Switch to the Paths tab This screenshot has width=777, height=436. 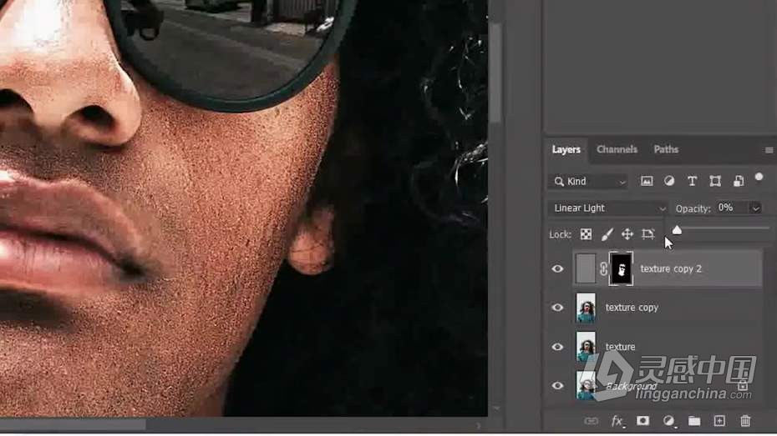click(666, 149)
